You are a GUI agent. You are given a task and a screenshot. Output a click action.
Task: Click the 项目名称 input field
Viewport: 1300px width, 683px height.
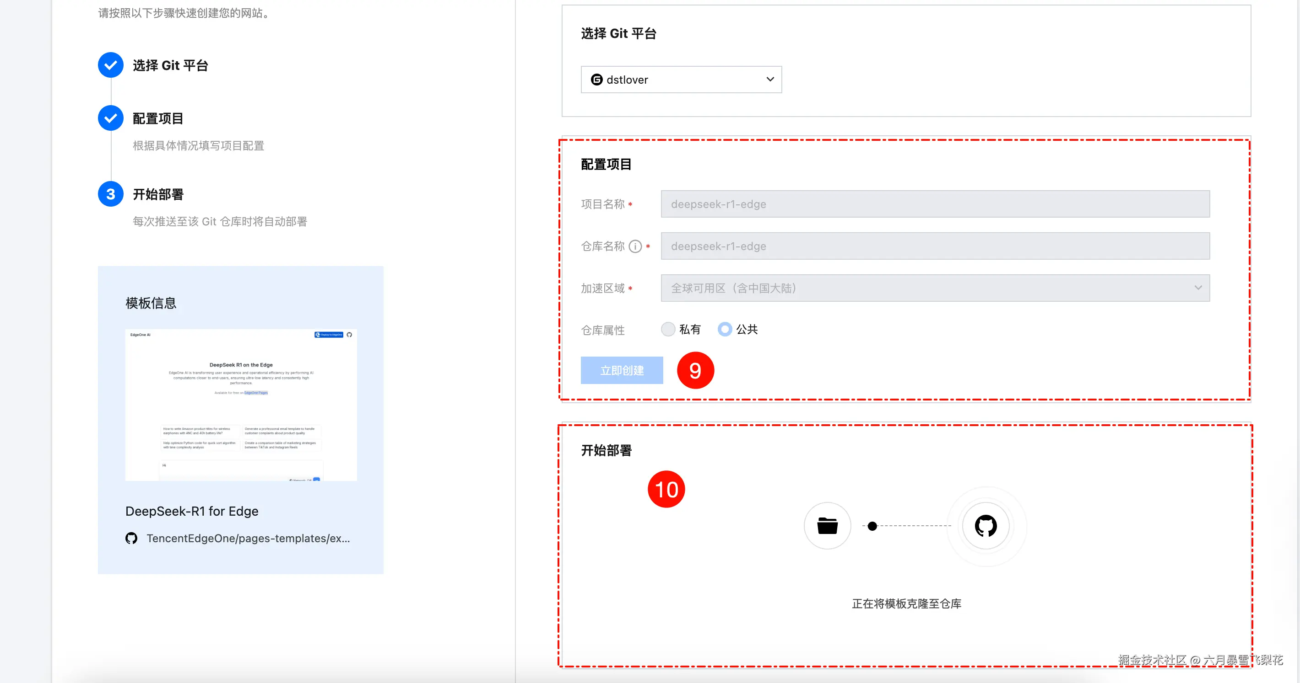(x=935, y=204)
